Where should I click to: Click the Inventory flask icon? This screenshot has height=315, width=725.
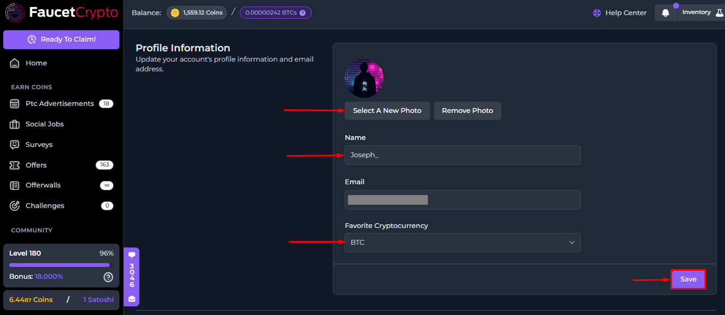pyautogui.click(x=719, y=12)
